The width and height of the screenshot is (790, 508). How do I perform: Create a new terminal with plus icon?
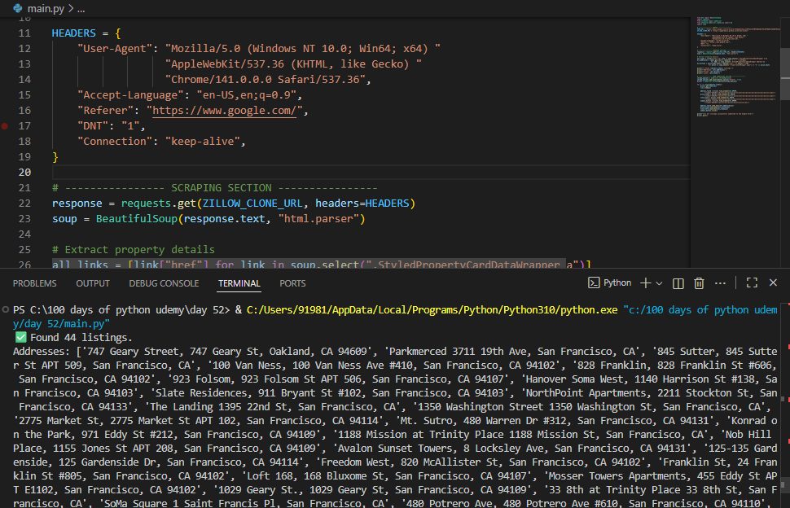point(645,283)
